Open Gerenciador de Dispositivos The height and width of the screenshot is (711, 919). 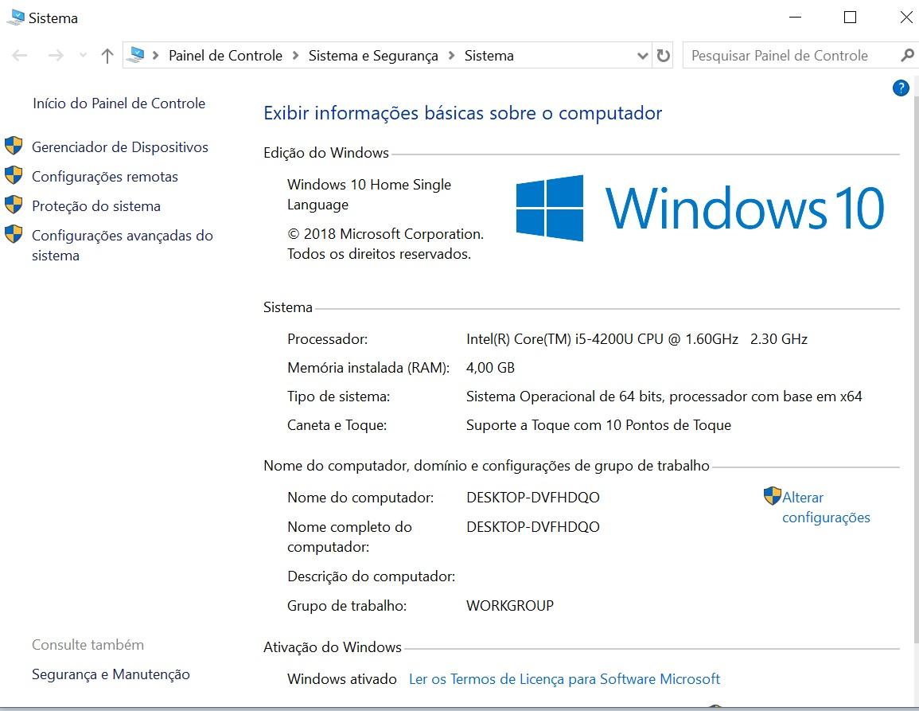[x=120, y=147]
